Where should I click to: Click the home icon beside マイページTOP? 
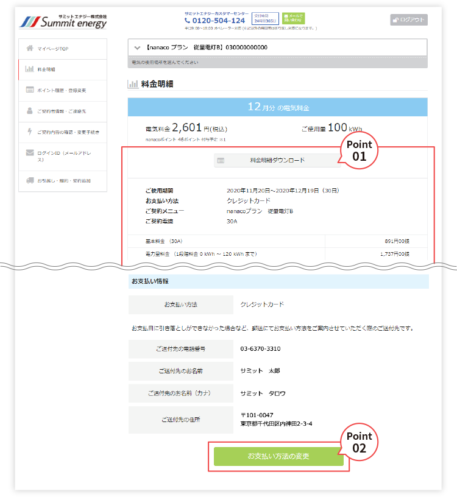coord(29,49)
